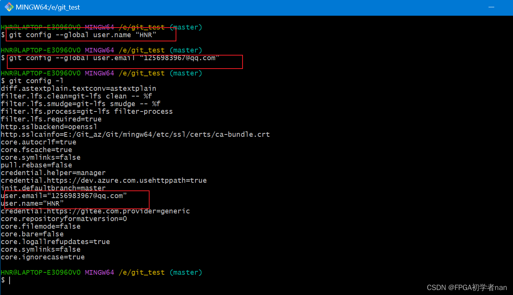This screenshot has width=513, height=295.
Task: Select the user.email="1256983967@qq.com" output line
Action: [64, 196]
